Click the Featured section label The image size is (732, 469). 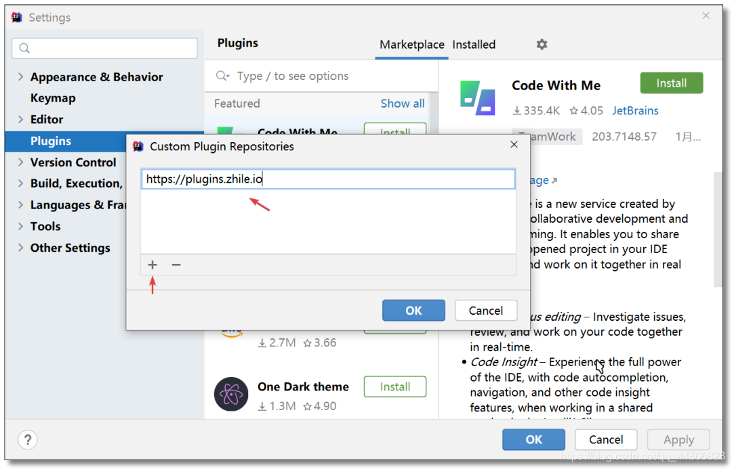pos(237,104)
